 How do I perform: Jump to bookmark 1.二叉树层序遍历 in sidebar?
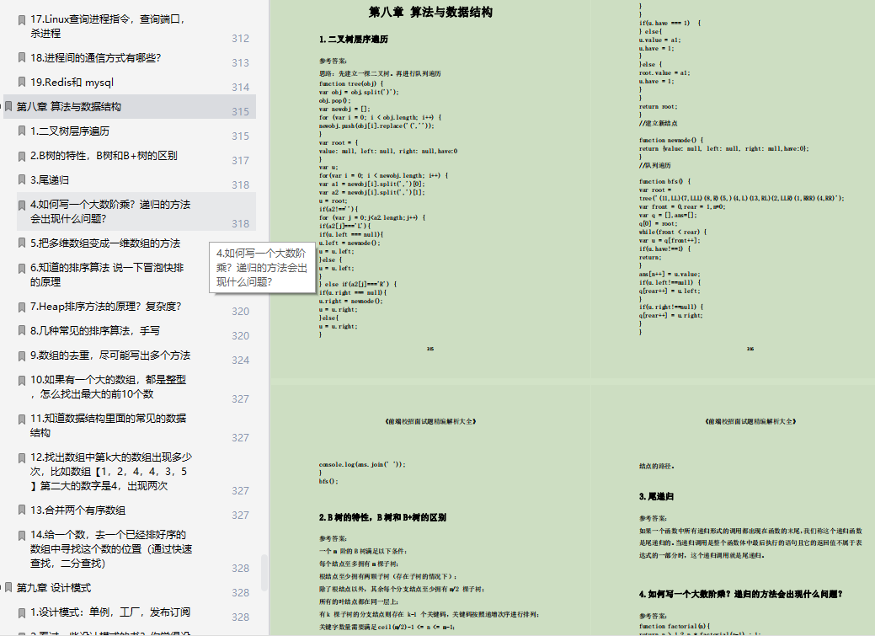[70, 131]
